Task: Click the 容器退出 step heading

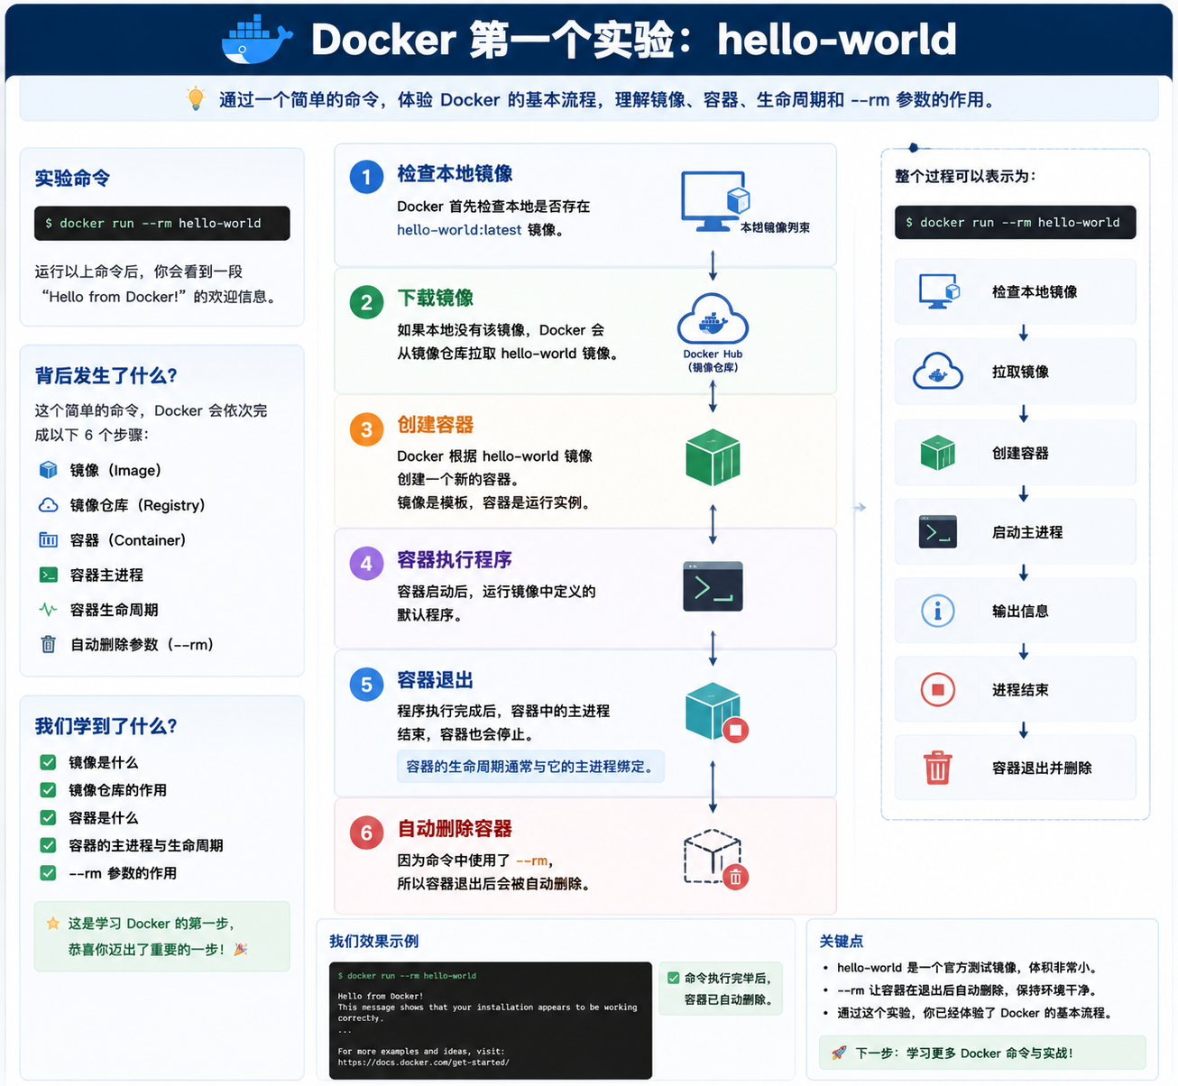Action: point(436,680)
